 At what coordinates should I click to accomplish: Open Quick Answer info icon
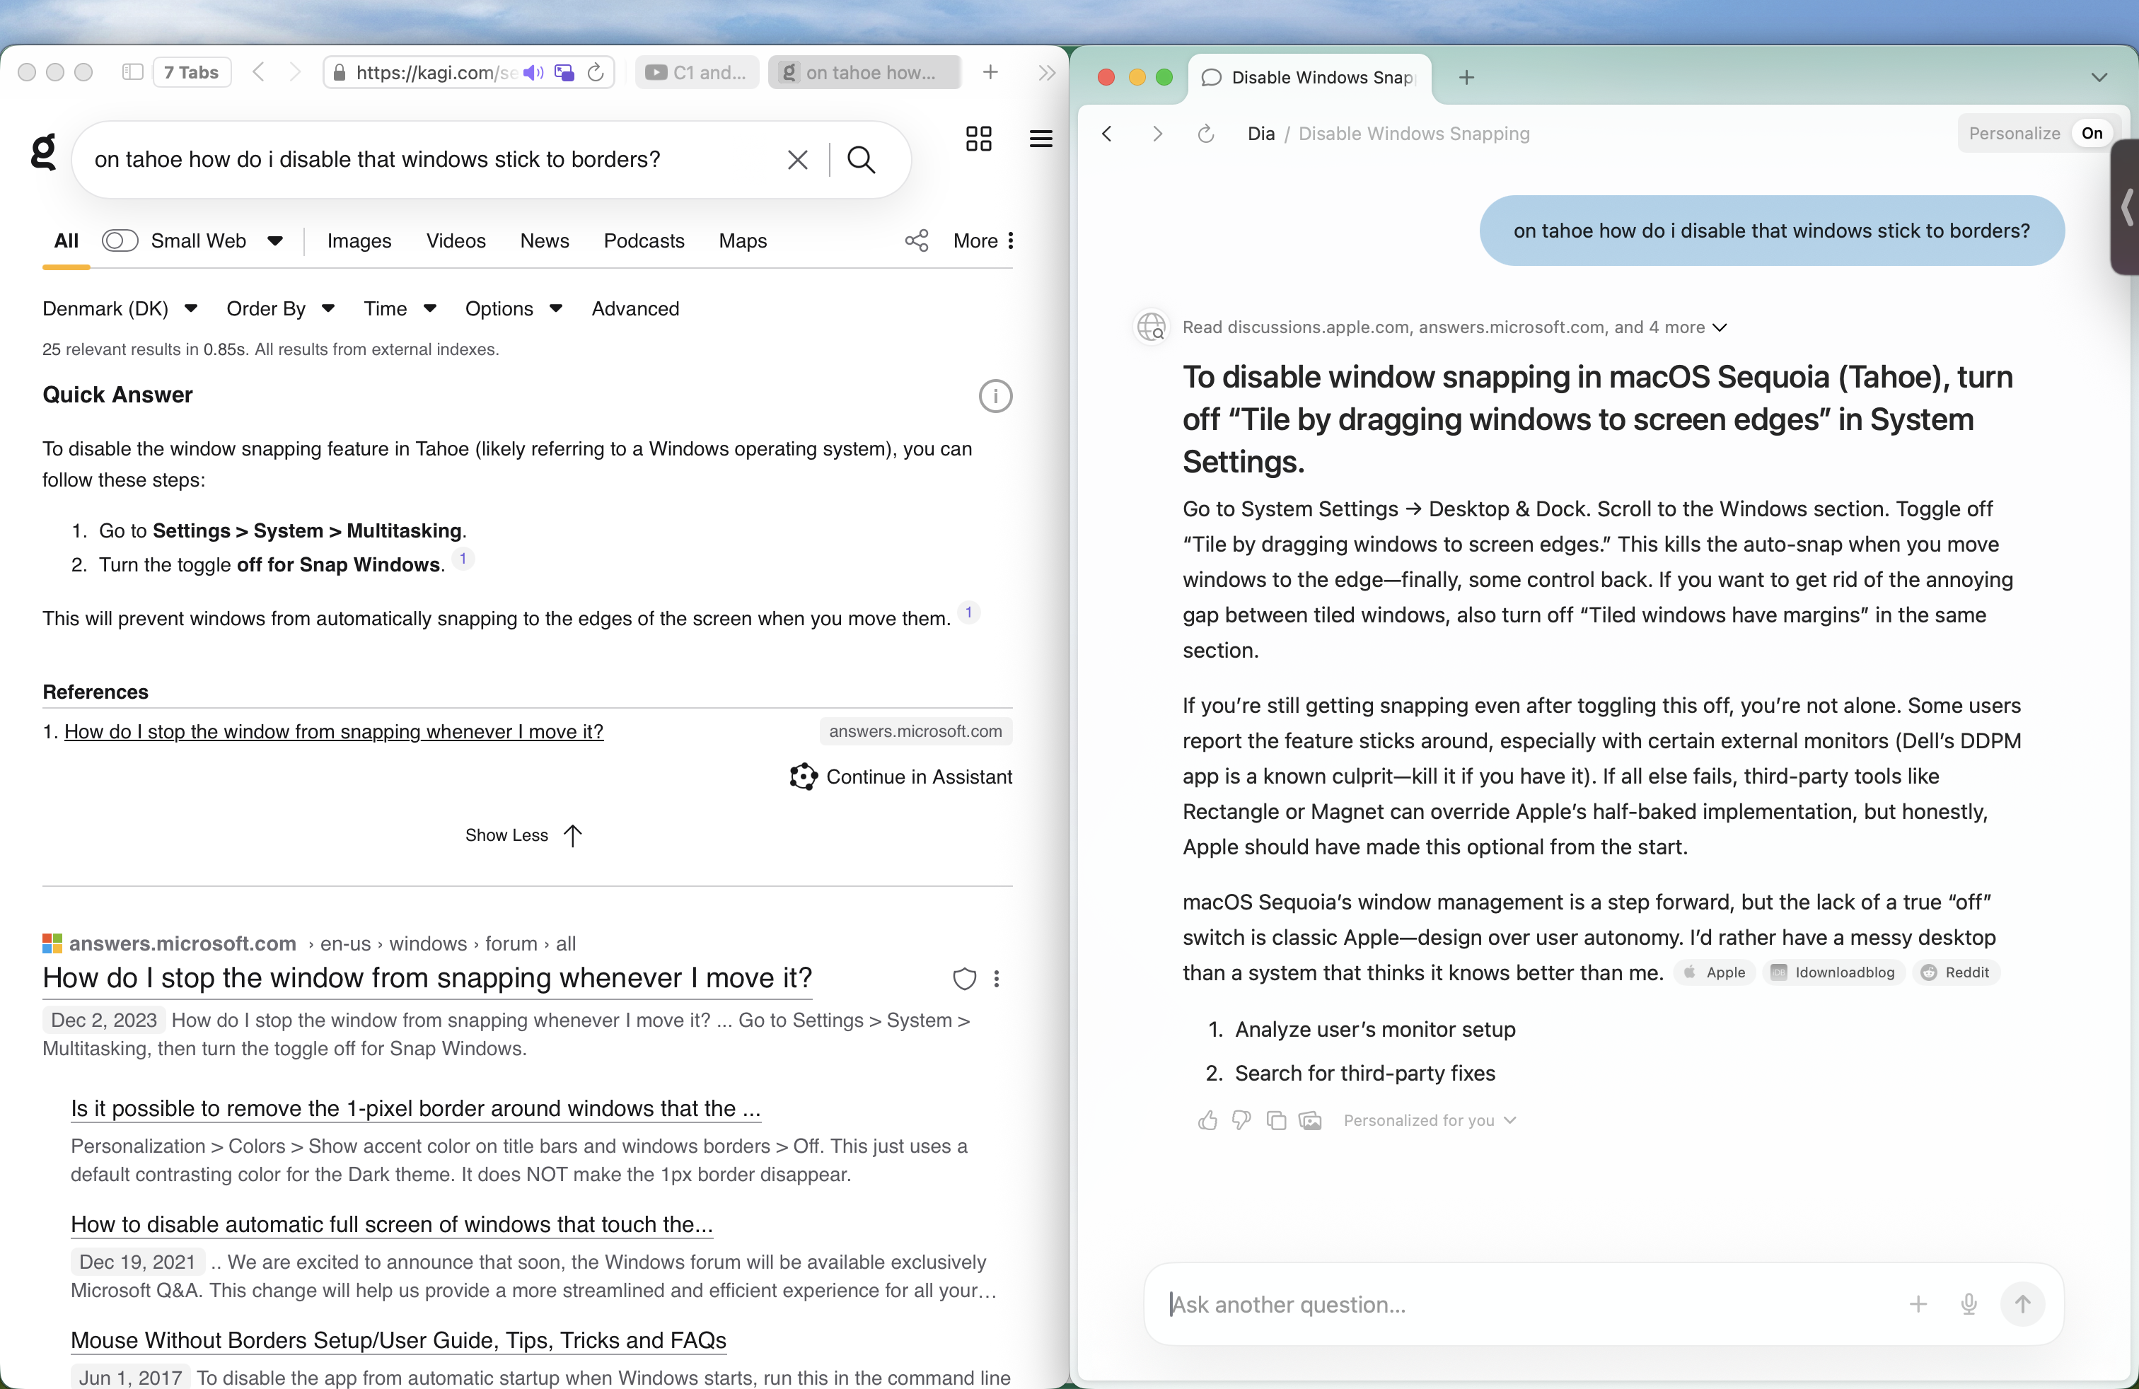pyautogui.click(x=995, y=396)
